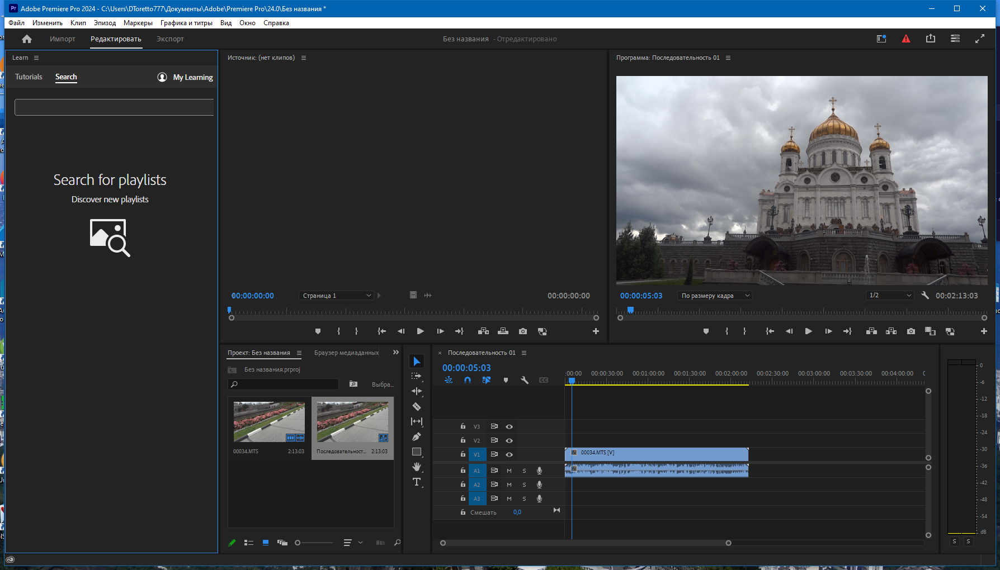Switch to the Экспорт tab
Viewport: 1000px width, 570px height.
pyautogui.click(x=170, y=39)
